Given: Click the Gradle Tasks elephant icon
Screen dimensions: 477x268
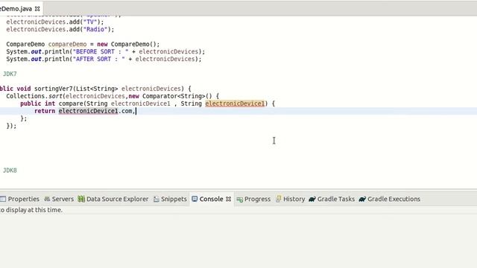Looking at the screenshot, I should tap(312, 199).
